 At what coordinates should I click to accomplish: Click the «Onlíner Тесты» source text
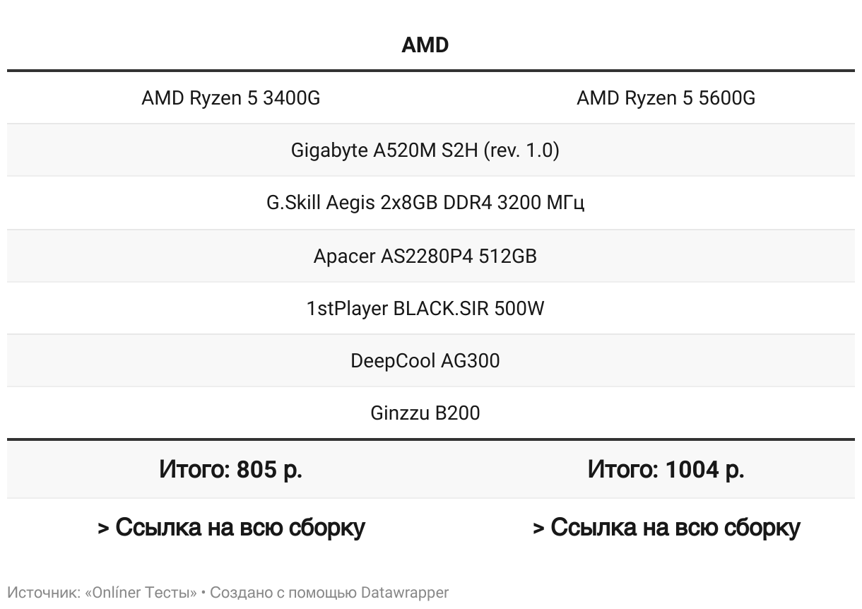[x=141, y=592]
